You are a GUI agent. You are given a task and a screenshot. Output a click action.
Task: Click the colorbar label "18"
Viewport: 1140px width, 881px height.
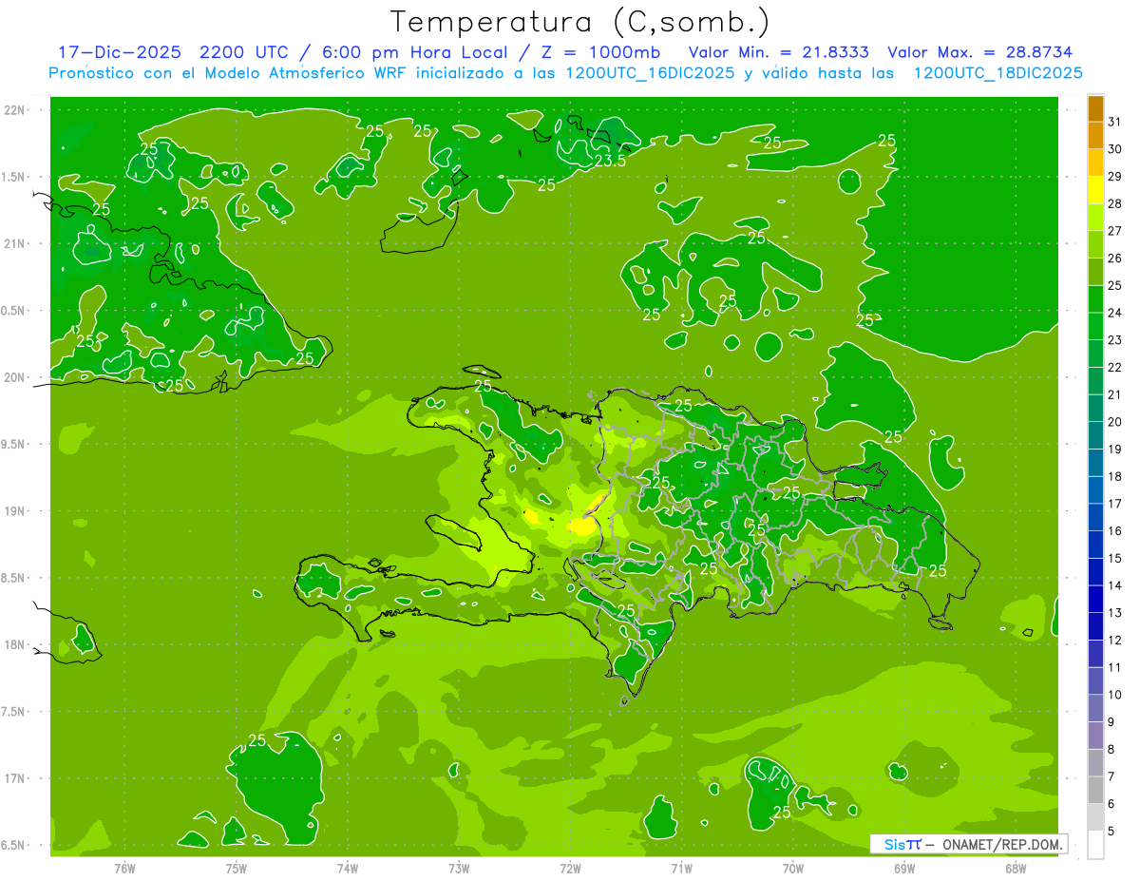tap(1114, 477)
